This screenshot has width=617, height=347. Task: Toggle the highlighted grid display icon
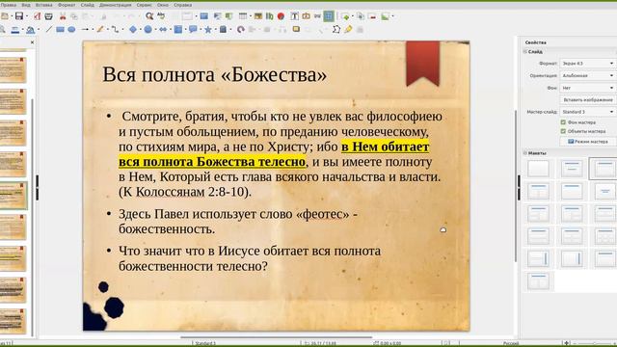(329, 16)
